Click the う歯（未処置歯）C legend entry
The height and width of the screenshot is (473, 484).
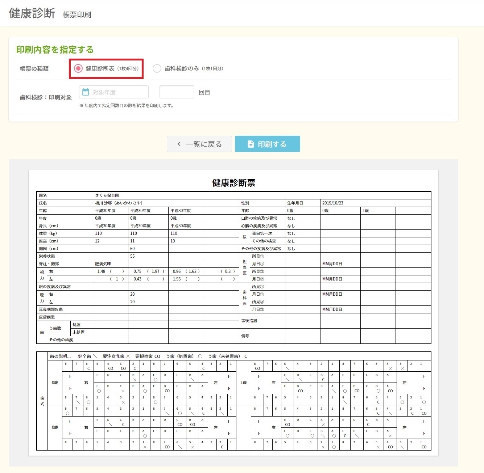click(x=228, y=356)
